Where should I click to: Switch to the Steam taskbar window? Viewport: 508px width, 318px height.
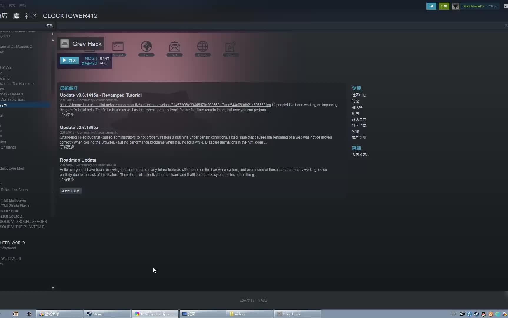tap(107, 314)
